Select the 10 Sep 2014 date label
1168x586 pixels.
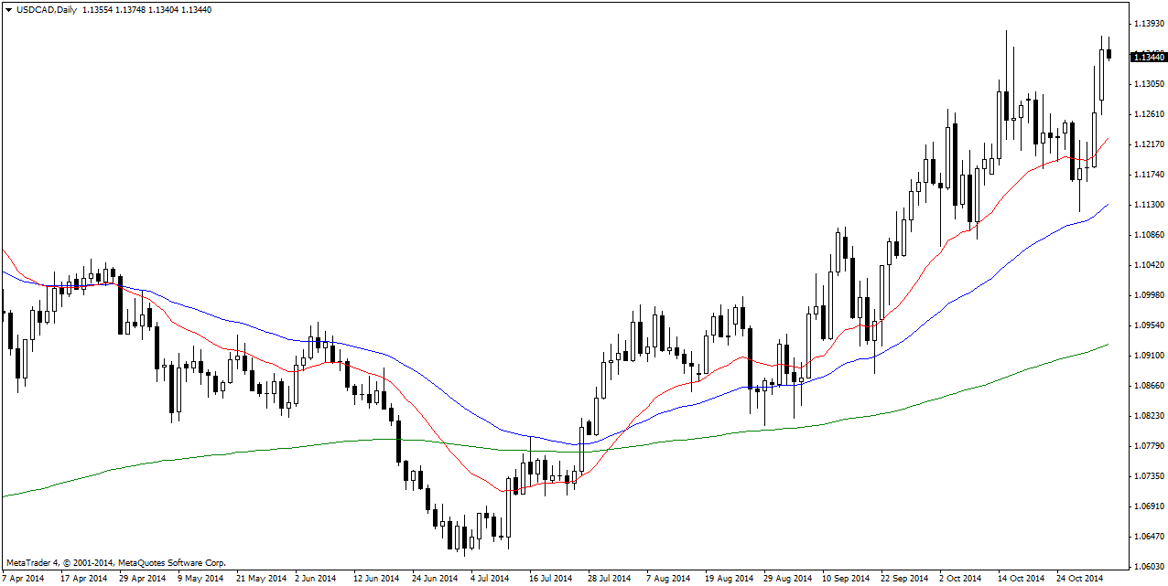845,578
